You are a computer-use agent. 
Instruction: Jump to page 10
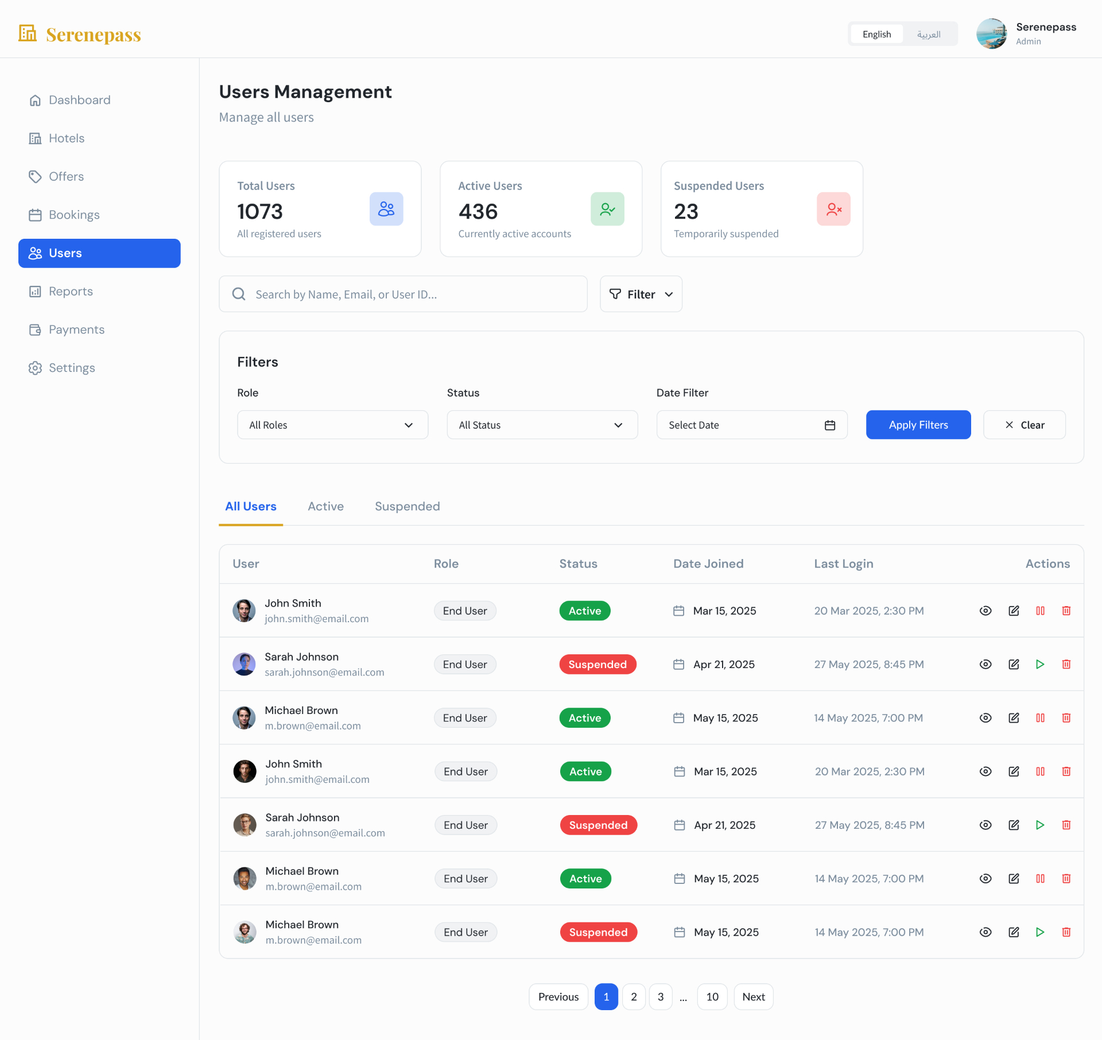(x=712, y=997)
